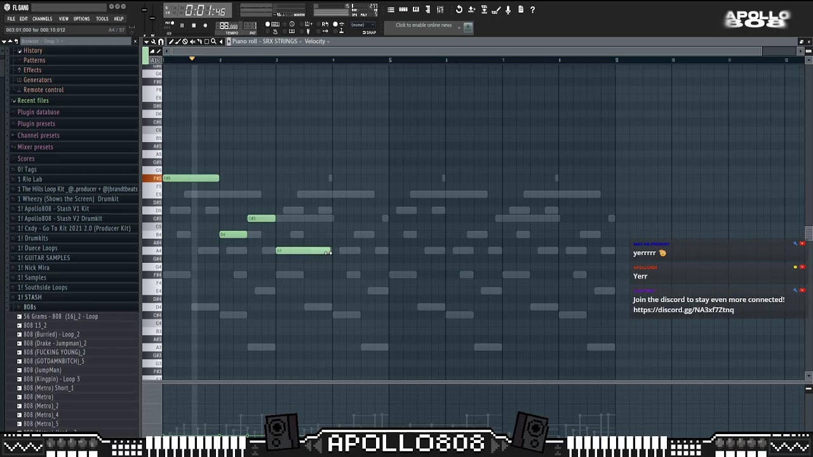Open the Browser window icon in top toolbar
The width and height of the screenshot is (813, 457).
click(428, 10)
